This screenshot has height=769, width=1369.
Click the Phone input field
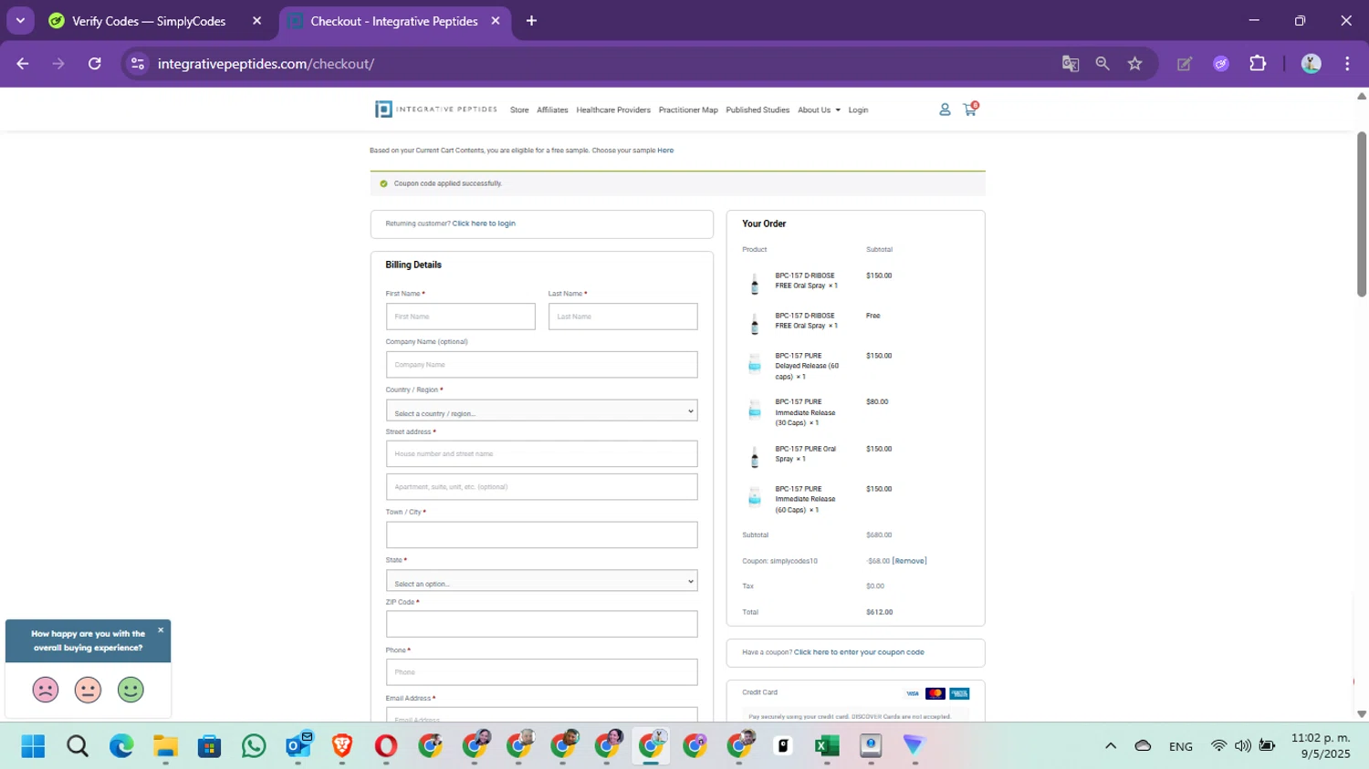coord(542,672)
